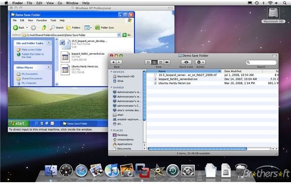The width and height of the screenshot is (291, 187).
Task: Click the Explorer Search magnifier icon
Action: 52,28
